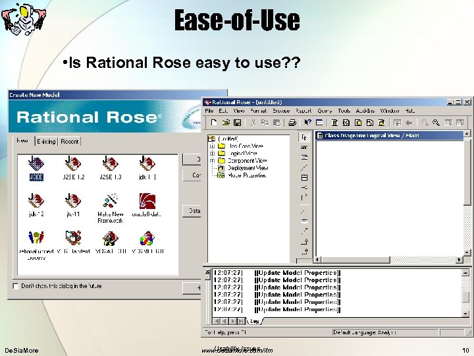This screenshot has width=474, height=356.
Task: Open the Report menu
Action: point(303,111)
